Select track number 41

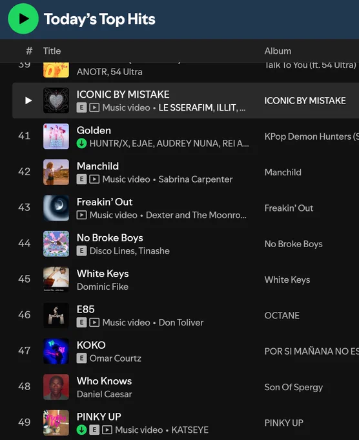(x=25, y=136)
